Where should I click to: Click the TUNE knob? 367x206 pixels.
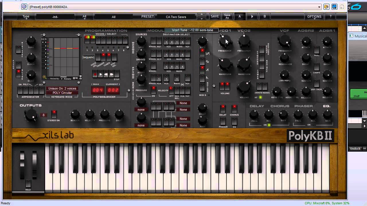pyautogui.click(x=31, y=41)
